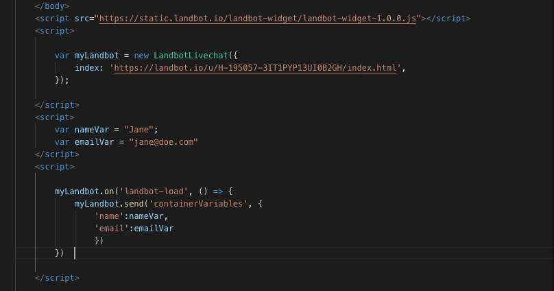The height and width of the screenshot is (291, 554).
Task: Click the 'nameVar' variable declaration
Action: [92, 130]
